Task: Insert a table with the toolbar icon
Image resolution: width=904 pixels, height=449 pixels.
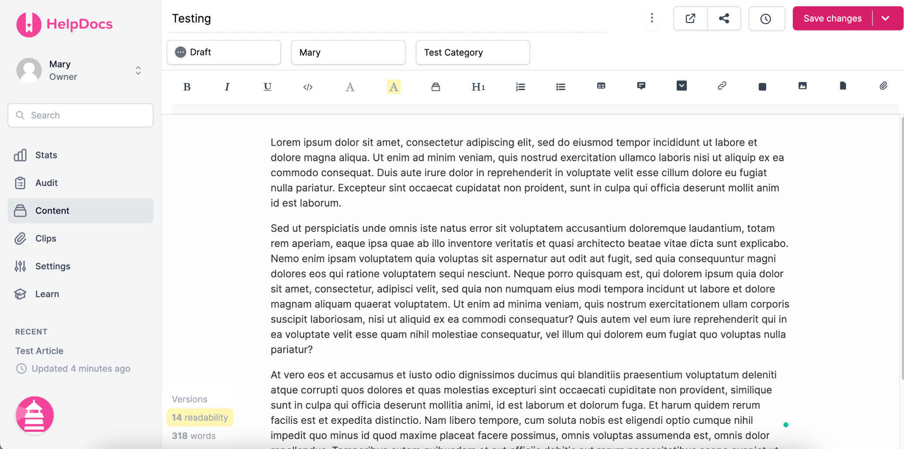Action: coord(601,86)
